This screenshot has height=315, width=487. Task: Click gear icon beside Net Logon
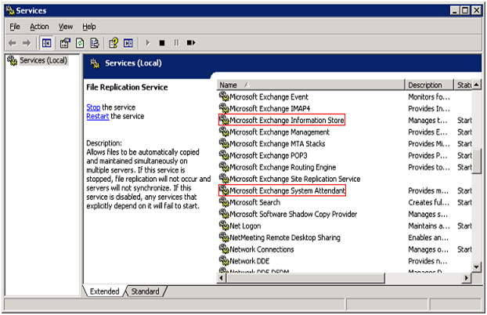pos(224,226)
